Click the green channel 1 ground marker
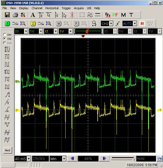This screenshot has width=163, height=168. point(17,82)
